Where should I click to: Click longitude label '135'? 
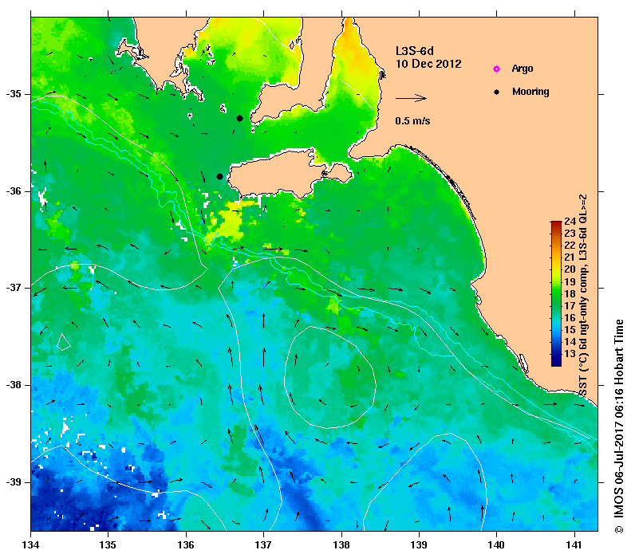108,545
